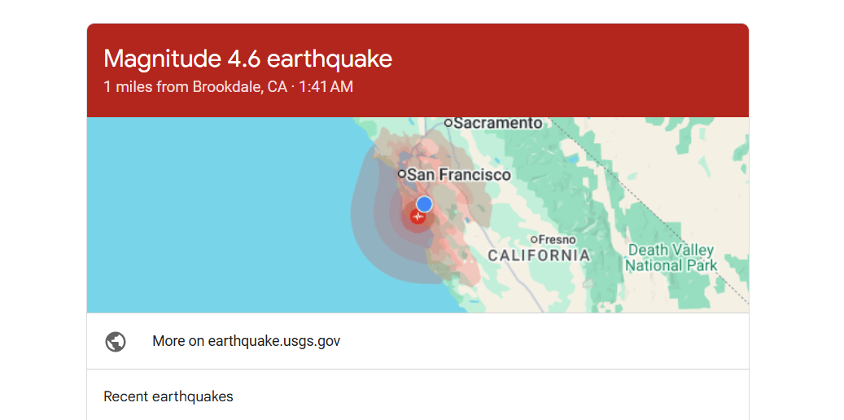Click Death Valley National Park label
The height and width of the screenshot is (420, 844).
(x=671, y=257)
